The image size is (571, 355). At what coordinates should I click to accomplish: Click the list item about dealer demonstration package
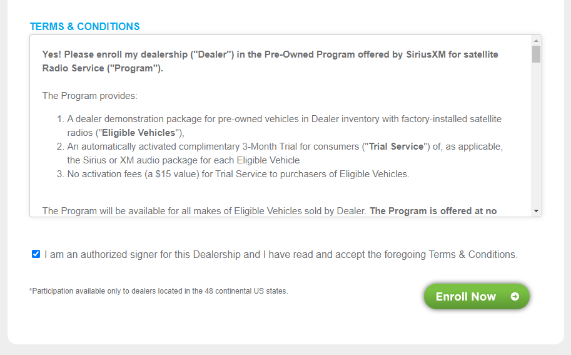click(280, 126)
